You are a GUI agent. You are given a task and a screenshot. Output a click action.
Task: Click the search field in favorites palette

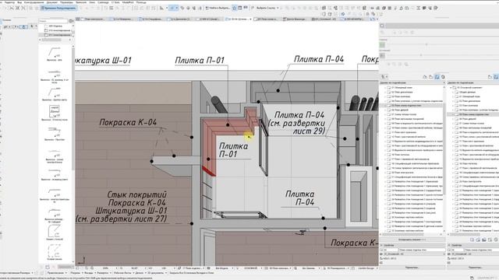click(53, 21)
